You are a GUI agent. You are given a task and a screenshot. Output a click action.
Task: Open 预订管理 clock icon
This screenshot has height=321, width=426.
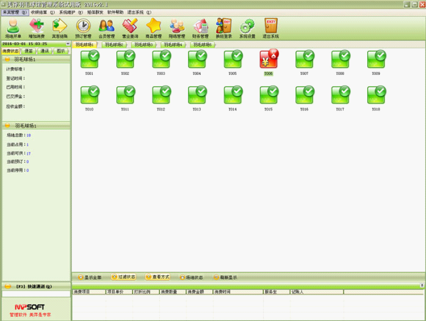pos(83,28)
